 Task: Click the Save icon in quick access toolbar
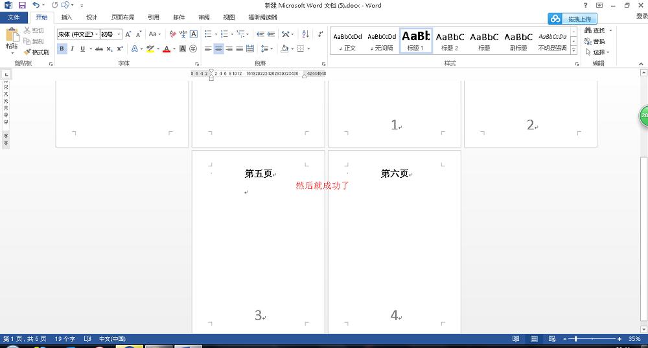pyautogui.click(x=22, y=5)
